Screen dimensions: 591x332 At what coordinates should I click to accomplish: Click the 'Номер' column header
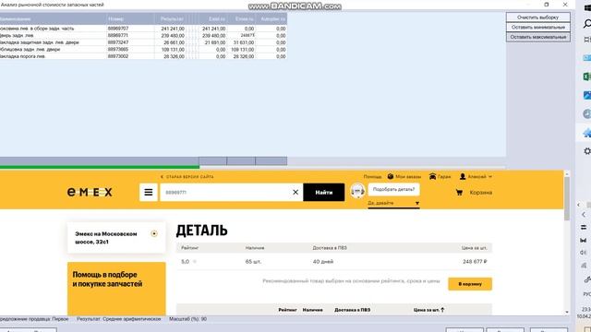tap(130, 18)
